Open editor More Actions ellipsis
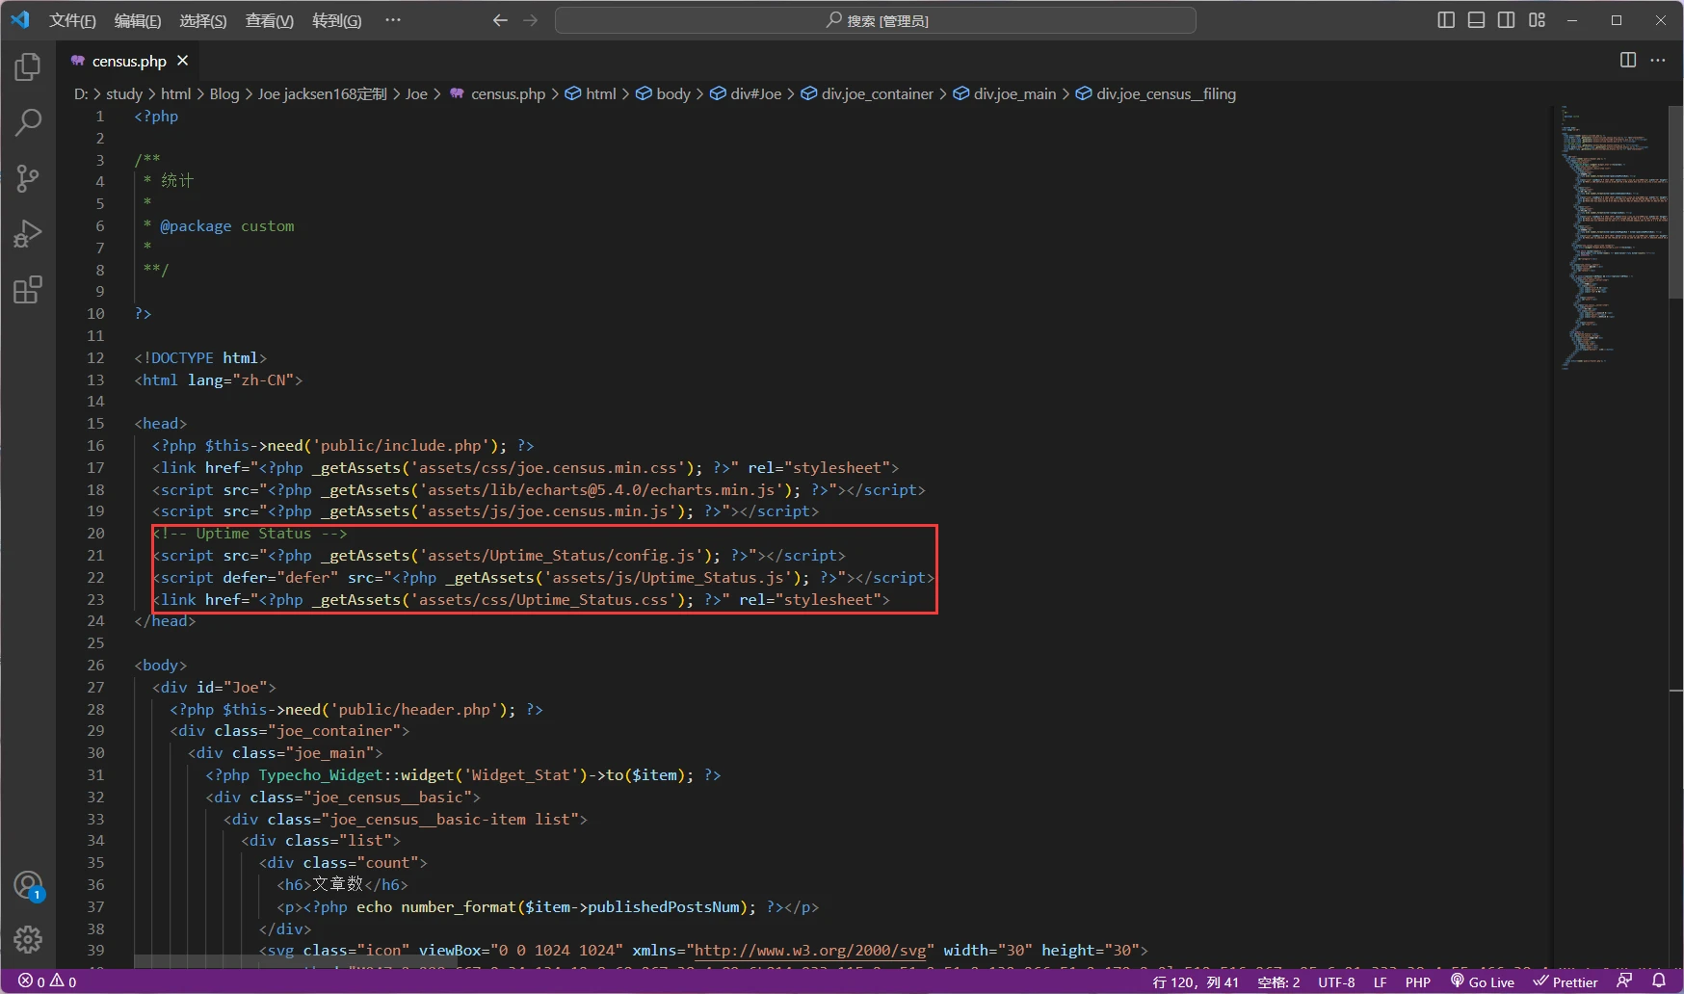1684x994 pixels. click(1658, 60)
